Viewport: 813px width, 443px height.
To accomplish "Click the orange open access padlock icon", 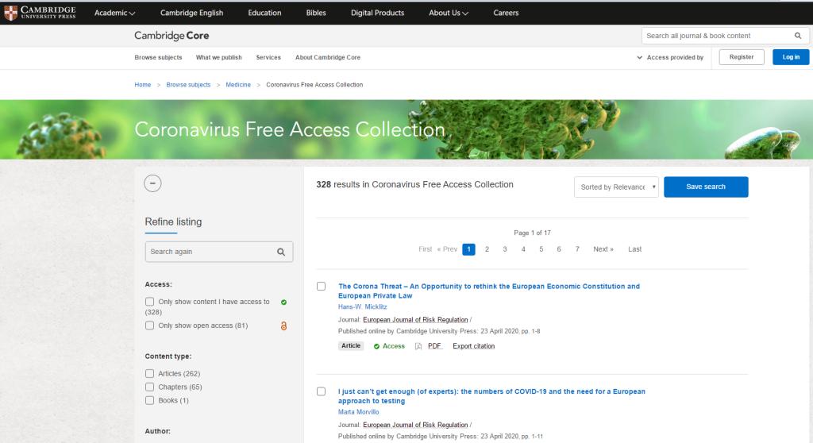I will [x=283, y=326].
